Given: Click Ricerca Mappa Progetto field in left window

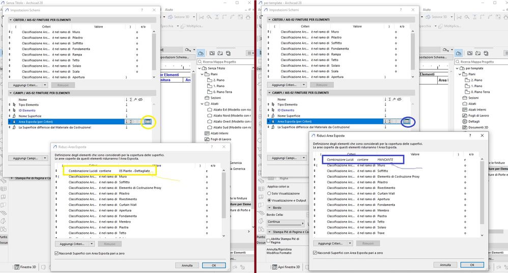Looking at the screenshot, I should click(225, 62).
